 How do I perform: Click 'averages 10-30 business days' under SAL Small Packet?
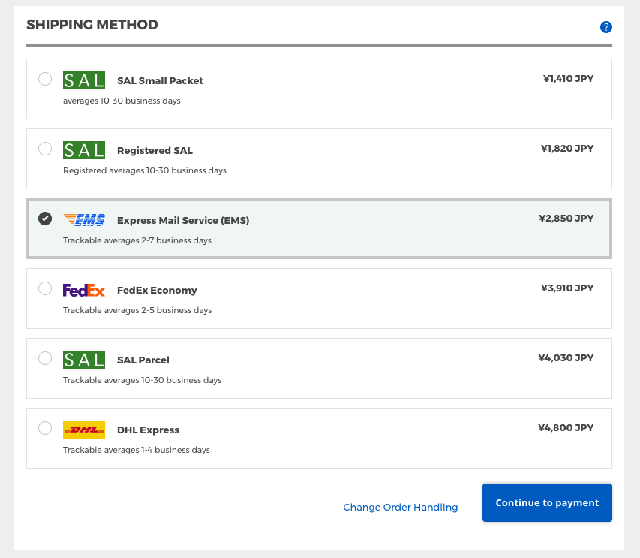pos(122,101)
